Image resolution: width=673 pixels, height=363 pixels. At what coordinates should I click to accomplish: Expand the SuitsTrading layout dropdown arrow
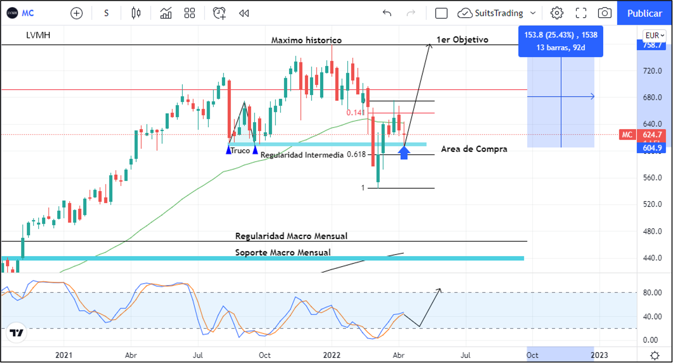tap(533, 13)
